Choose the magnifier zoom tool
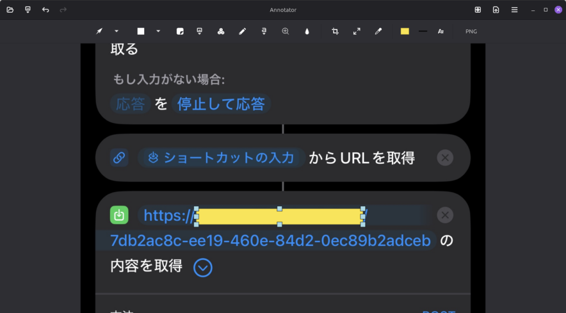Image resolution: width=566 pixels, height=313 pixels. coord(286,32)
